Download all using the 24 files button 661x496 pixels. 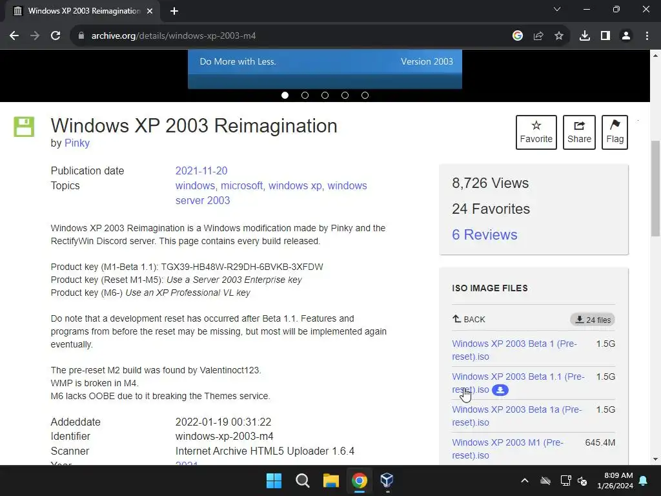pos(593,320)
